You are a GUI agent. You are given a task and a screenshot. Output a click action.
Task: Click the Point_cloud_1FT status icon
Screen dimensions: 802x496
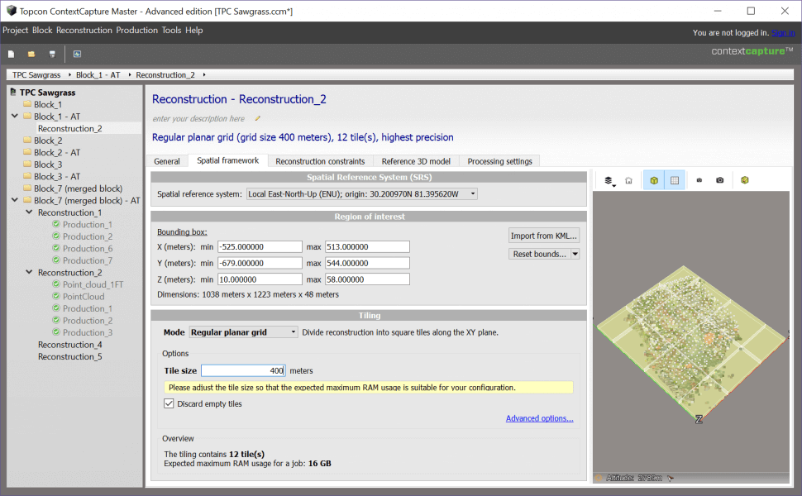[56, 284]
